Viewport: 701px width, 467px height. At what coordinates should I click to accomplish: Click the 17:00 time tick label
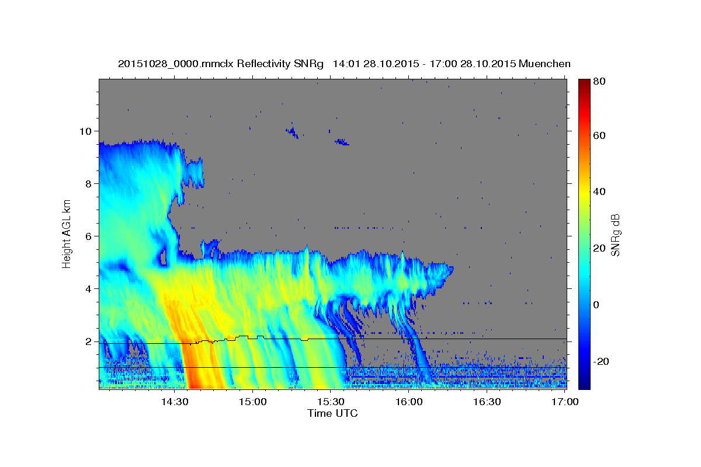[x=564, y=402]
